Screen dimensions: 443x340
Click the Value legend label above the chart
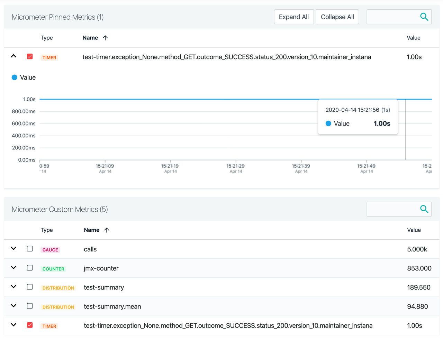(x=28, y=77)
